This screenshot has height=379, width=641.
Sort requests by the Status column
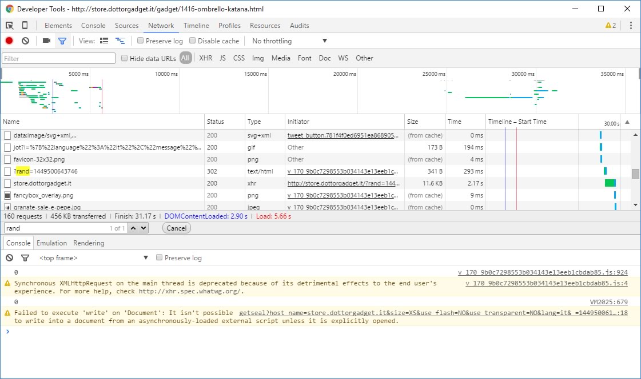pos(224,122)
